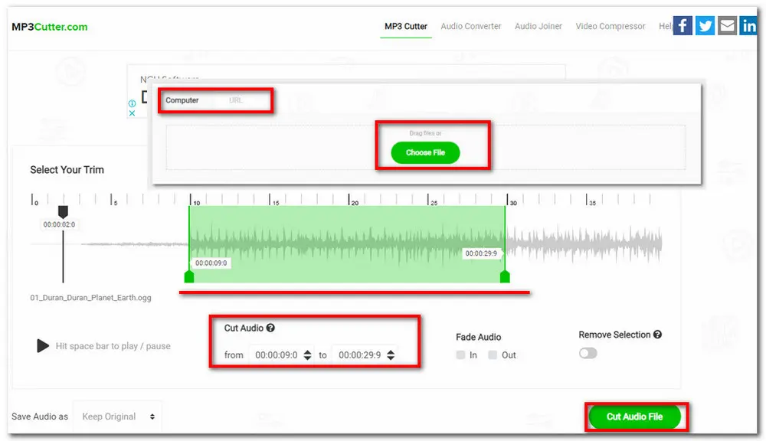Viewport: 766px width, 441px height.
Task: Open the Audio Converter tab
Action: (x=471, y=26)
